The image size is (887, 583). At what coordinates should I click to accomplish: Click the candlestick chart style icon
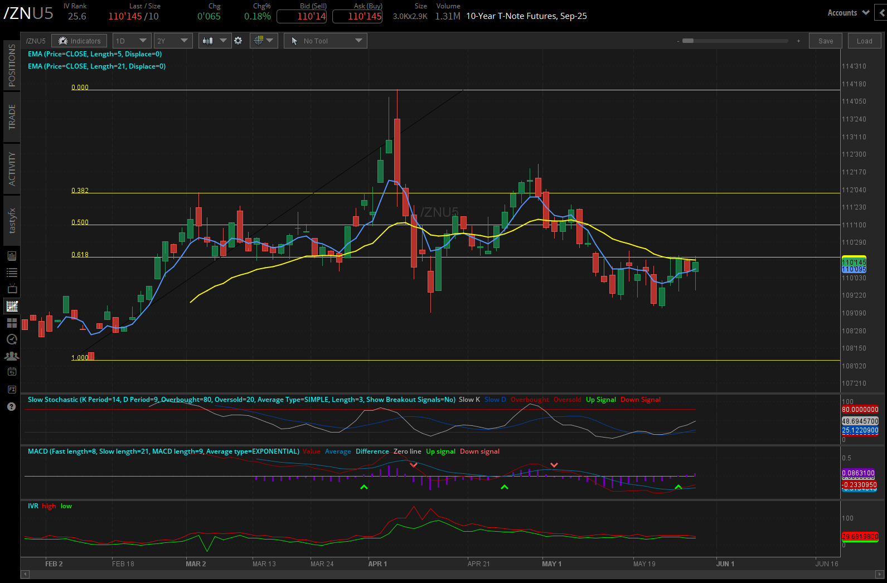pyautogui.click(x=208, y=41)
